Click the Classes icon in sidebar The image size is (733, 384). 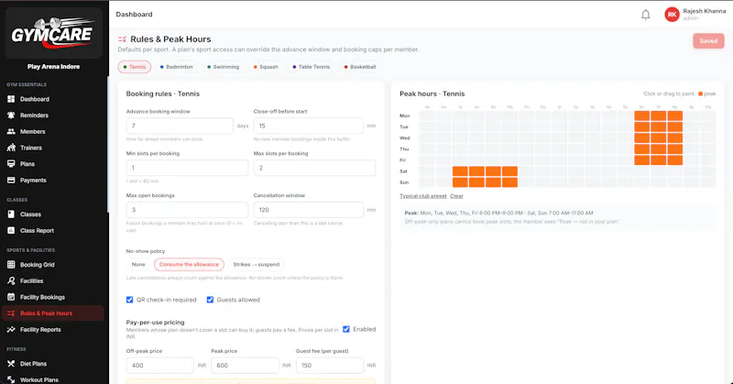click(x=11, y=214)
